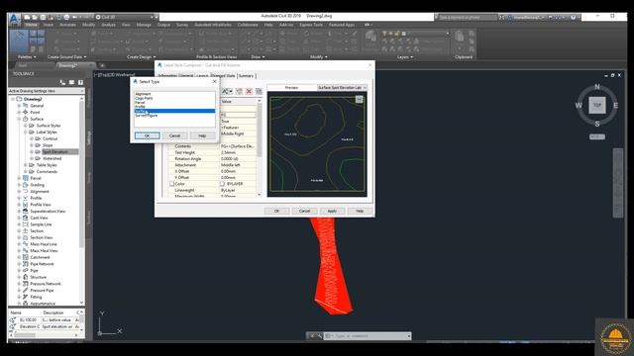This screenshot has height=356, width=634.
Task: Expand the Point node in Toolspace
Action: [19, 112]
